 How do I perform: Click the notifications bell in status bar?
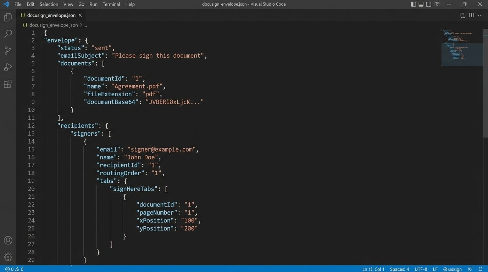(x=481, y=269)
